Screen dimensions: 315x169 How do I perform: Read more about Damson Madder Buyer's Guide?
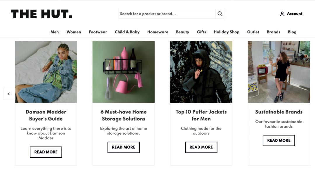click(x=46, y=152)
